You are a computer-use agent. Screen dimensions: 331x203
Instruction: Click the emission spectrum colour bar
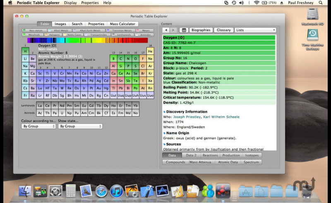click(x=87, y=40)
